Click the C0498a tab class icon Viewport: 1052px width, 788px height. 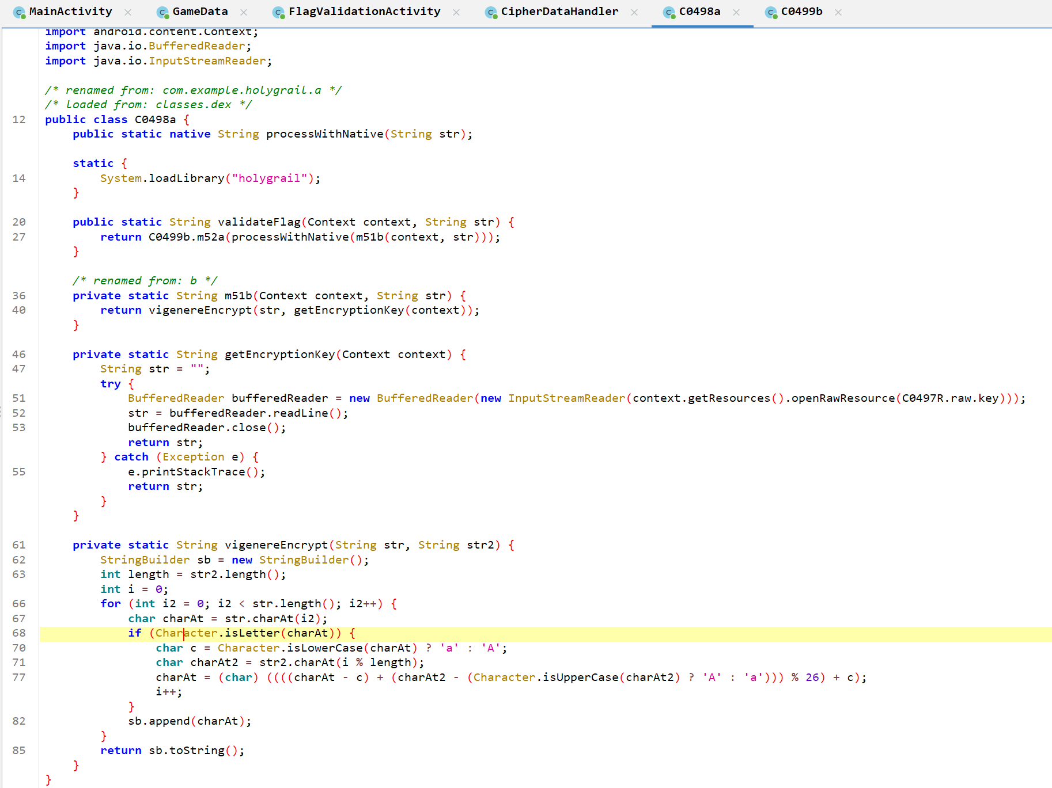pyautogui.click(x=669, y=12)
